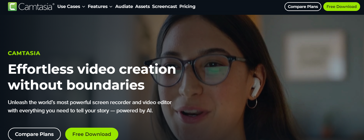The height and width of the screenshot is (140, 364).
Task: Open the Features menu
Action: pyautogui.click(x=97, y=7)
